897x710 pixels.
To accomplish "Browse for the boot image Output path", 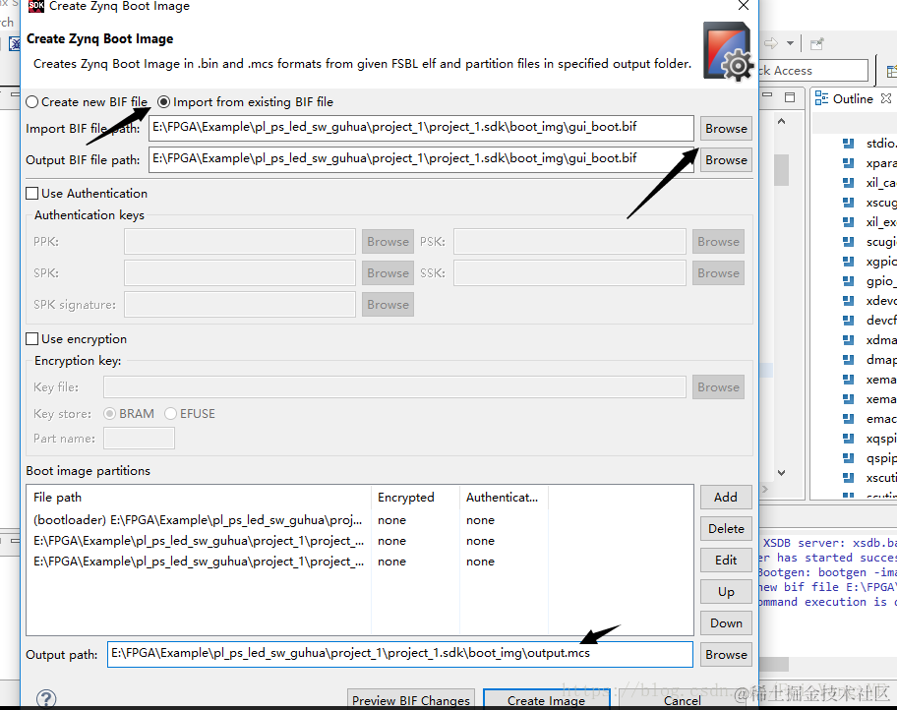I will tap(726, 655).
